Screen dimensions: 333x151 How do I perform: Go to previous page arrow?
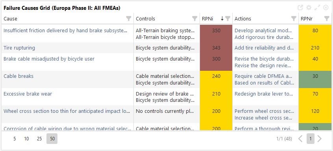click(300, 139)
